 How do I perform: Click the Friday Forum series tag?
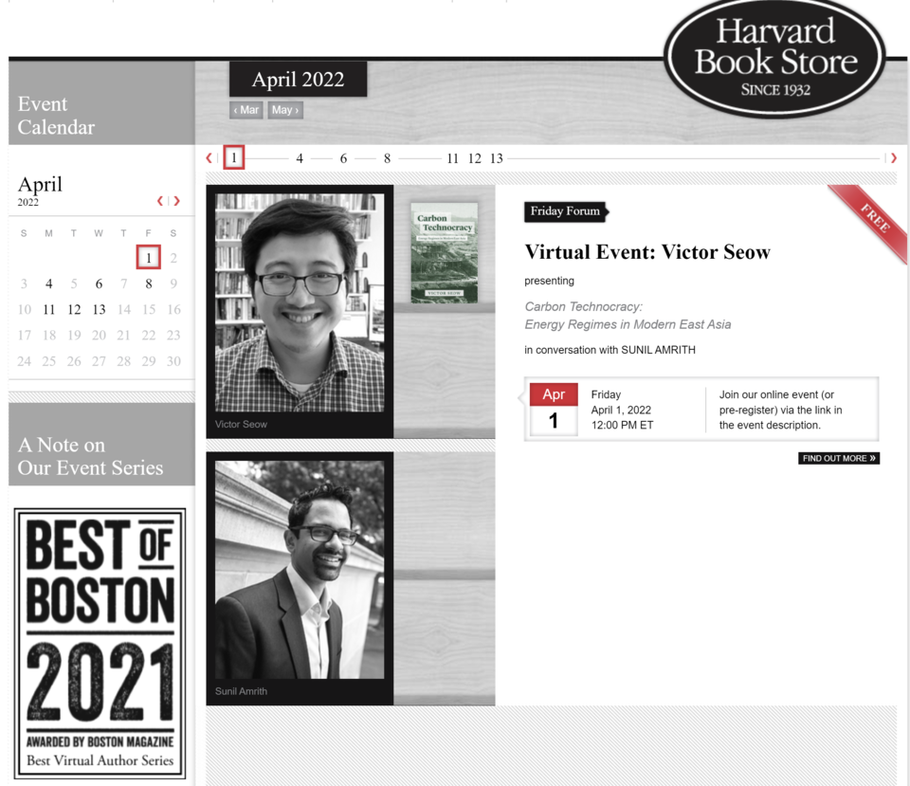click(566, 211)
